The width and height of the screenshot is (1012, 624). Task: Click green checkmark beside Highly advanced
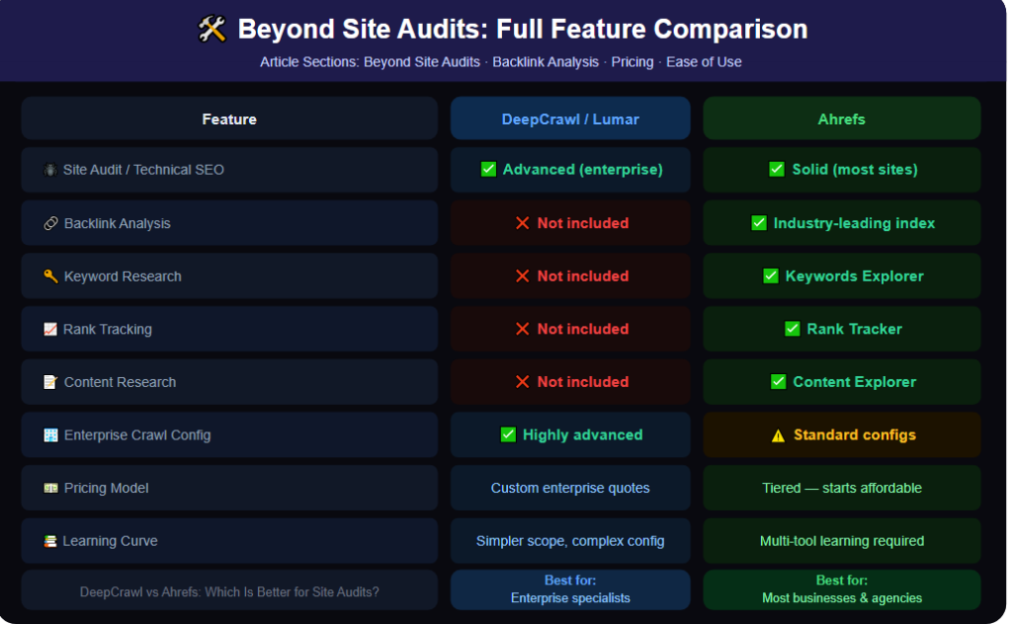(508, 434)
